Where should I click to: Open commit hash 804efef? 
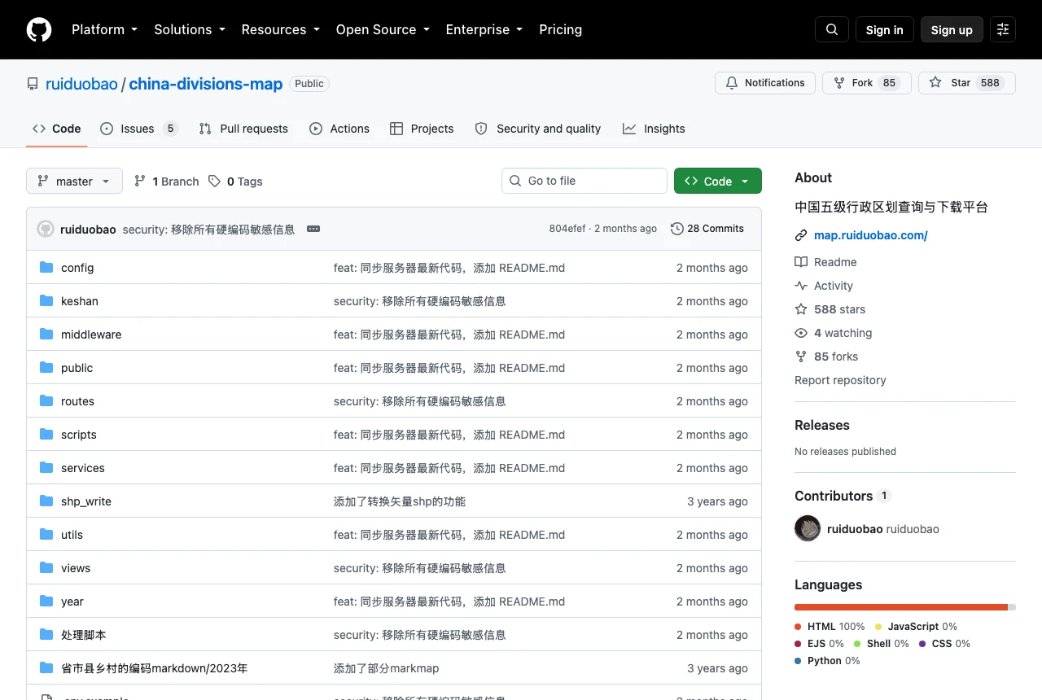pyautogui.click(x=567, y=229)
